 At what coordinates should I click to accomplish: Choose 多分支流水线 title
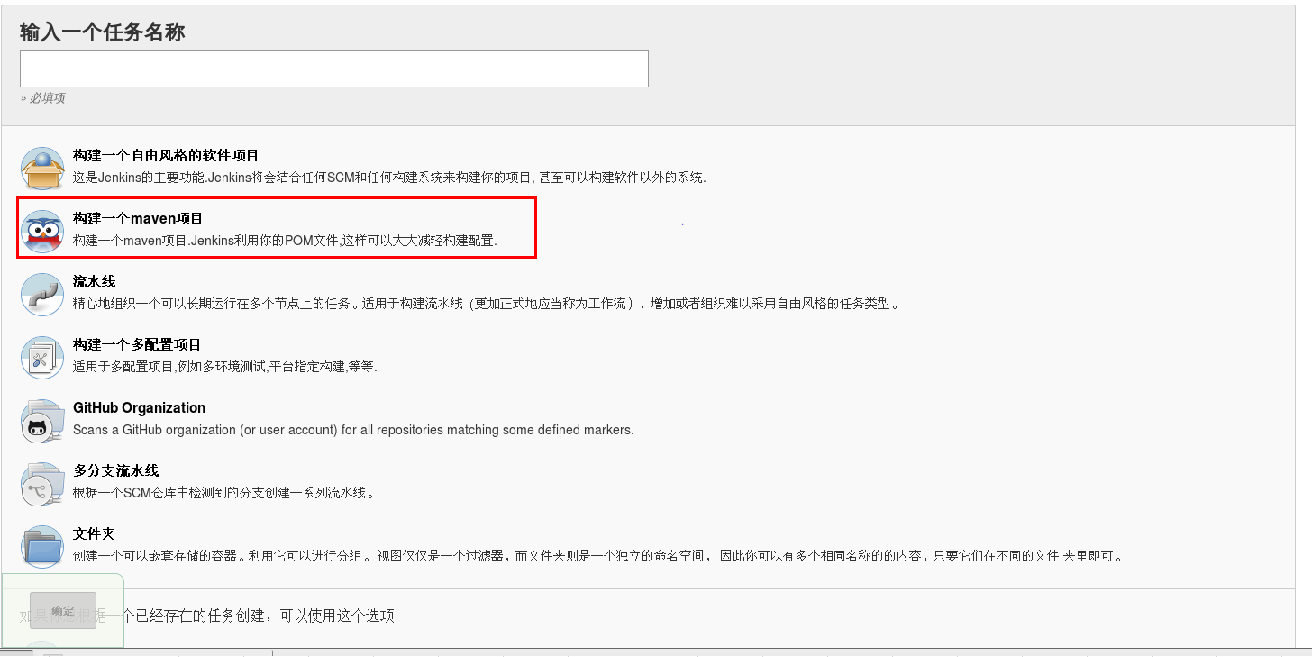(x=116, y=471)
